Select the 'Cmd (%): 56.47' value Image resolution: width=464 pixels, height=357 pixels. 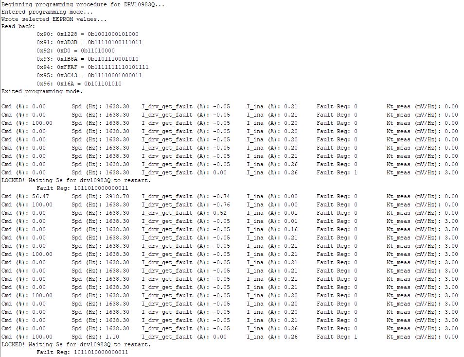[25, 197]
